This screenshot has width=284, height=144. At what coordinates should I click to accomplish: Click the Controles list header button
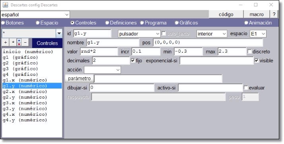pos(47,43)
